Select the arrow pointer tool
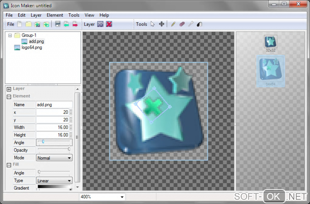Image resolution: width=310 pixels, height=204 pixels. pos(153,24)
